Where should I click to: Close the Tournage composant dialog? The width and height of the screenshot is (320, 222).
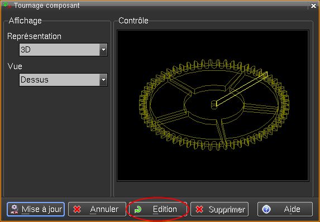[x=313, y=6]
